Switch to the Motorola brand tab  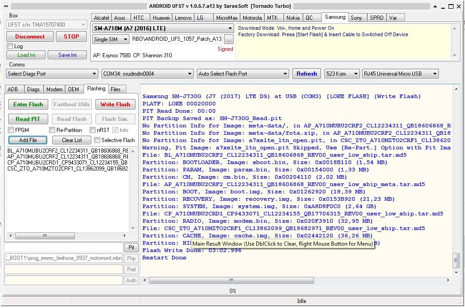tap(252, 18)
